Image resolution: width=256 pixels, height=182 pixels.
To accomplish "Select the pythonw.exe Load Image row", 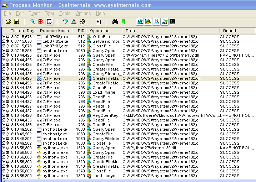I will 129,176.
